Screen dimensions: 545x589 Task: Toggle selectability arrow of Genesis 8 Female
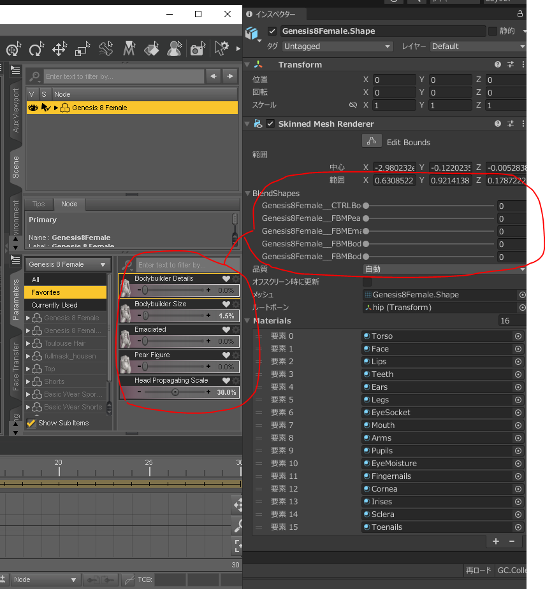tap(45, 108)
